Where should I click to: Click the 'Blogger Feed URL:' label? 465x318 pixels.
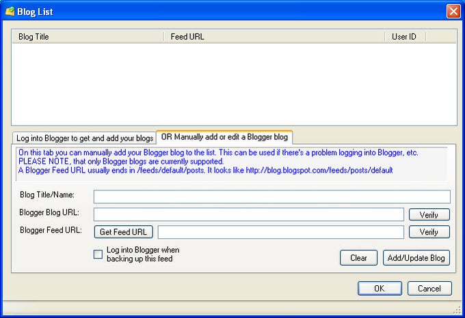click(x=51, y=230)
